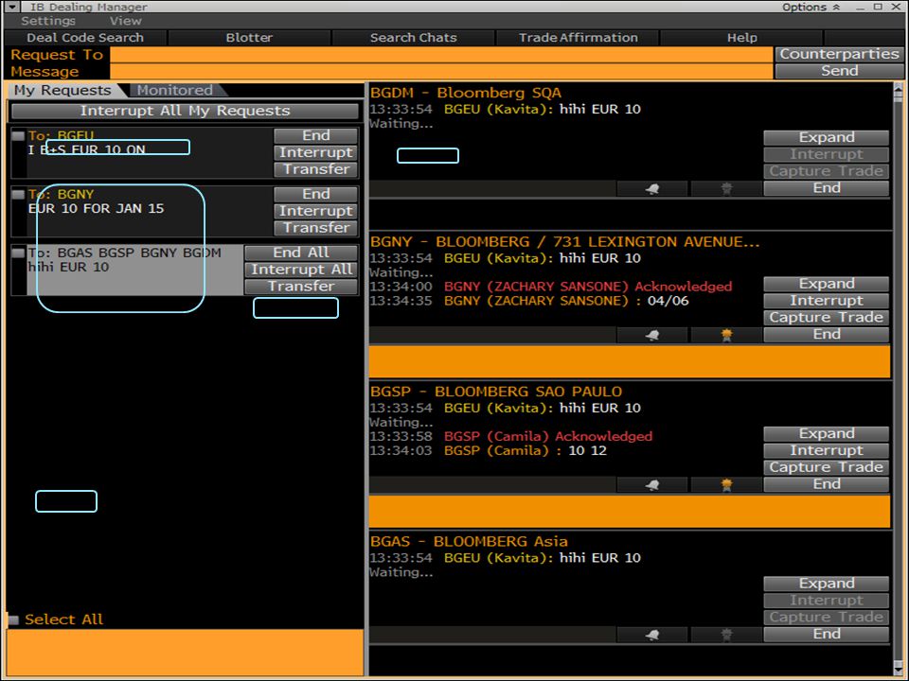Viewport: 909px width, 681px height.
Task: Tick the checkbox for the BGAS BGSP BGNY BGDM request
Action: pyautogui.click(x=18, y=253)
